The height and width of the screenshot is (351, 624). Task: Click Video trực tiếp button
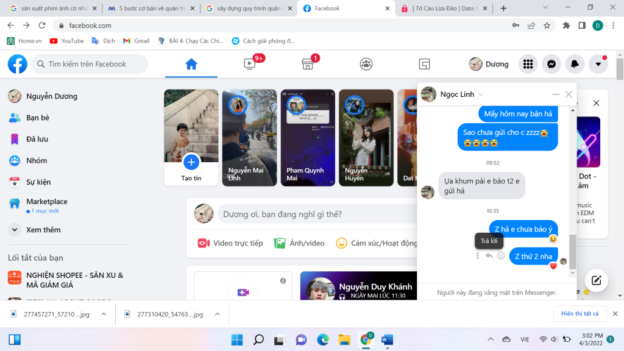pos(230,243)
